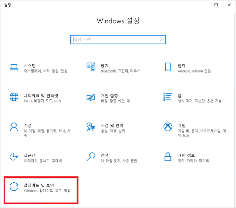236x208 pixels.
Task: Click the dashed clock icon for 접근성
Action: point(14,157)
